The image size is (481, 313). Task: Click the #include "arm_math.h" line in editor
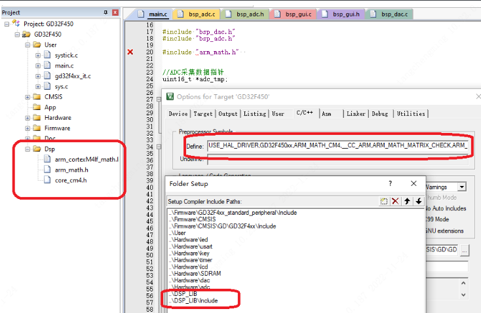[x=201, y=52]
